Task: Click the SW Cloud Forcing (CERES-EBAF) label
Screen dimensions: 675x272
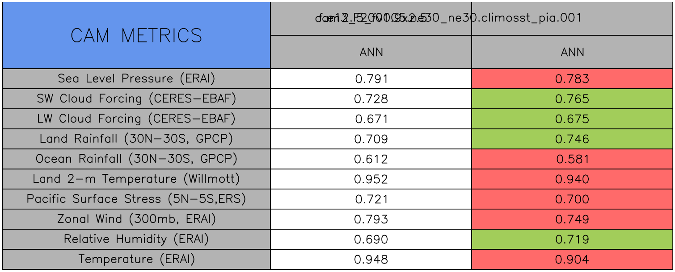Action: tap(136, 99)
